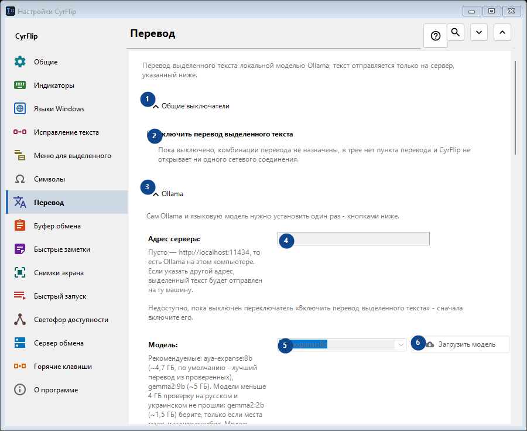Click the gear icon for Общие

click(20, 61)
